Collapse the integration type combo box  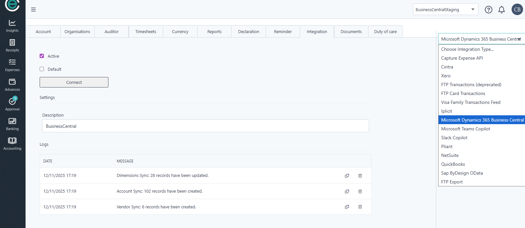481,39
